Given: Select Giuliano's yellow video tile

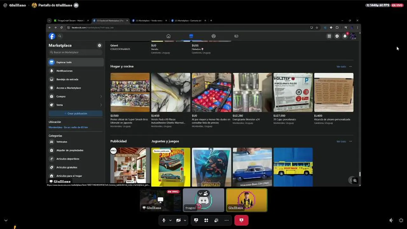Looking at the screenshot, I should pyautogui.click(x=247, y=200).
